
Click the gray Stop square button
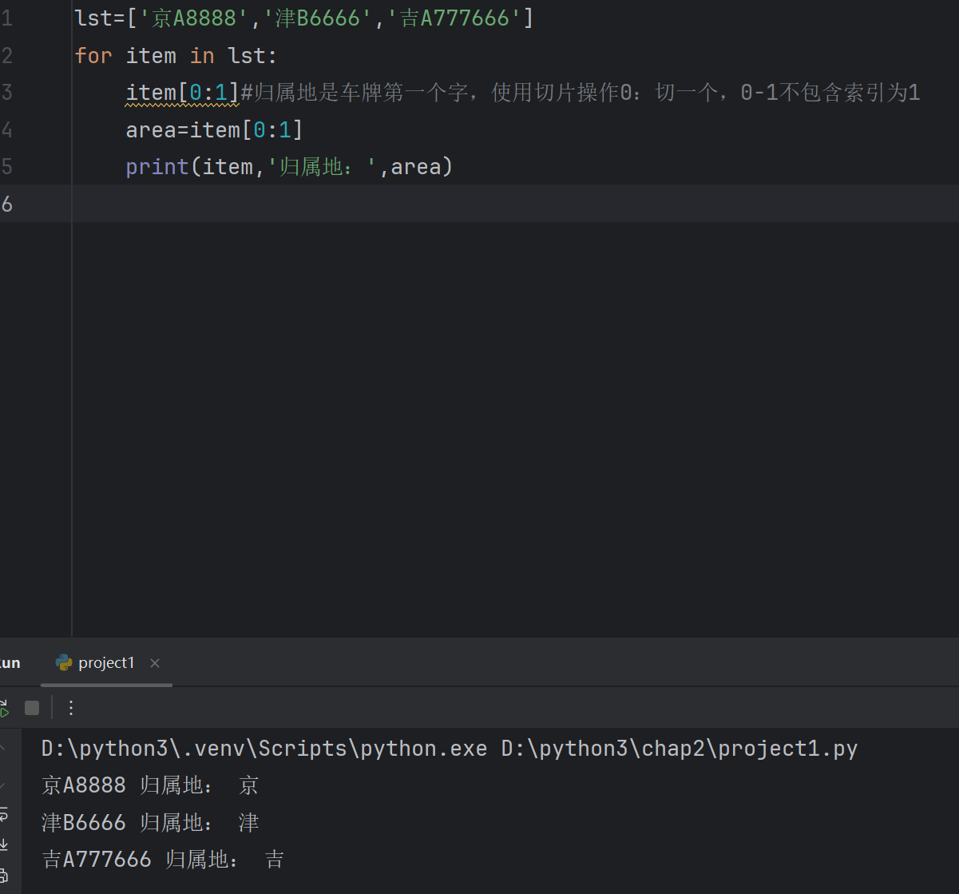pos(32,708)
